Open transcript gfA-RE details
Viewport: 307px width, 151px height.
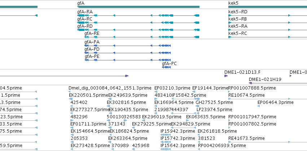click(x=92, y=33)
